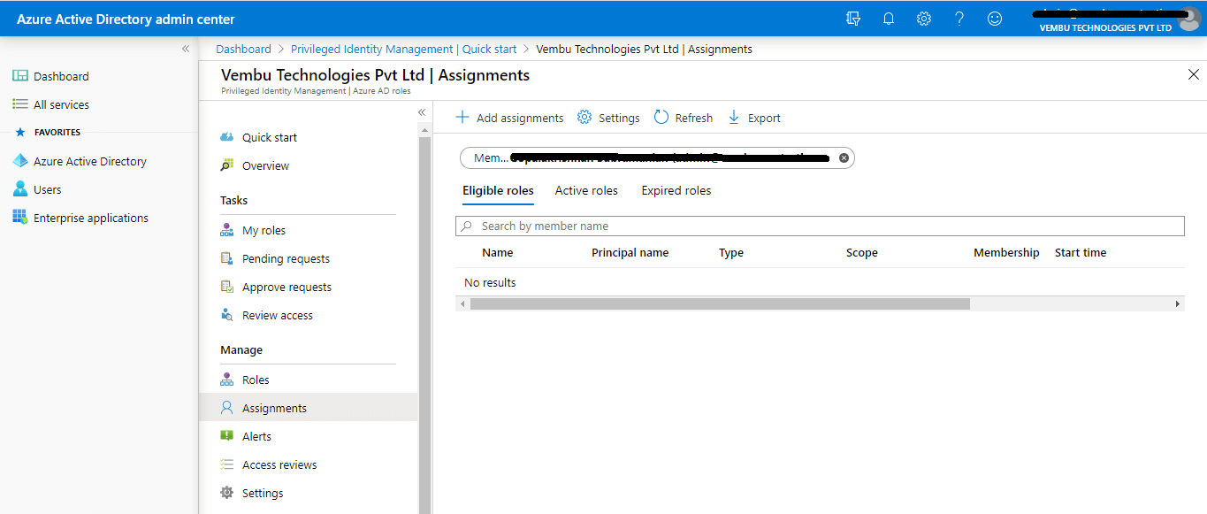
Task: Sort by Principal name column
Action: 630,253
